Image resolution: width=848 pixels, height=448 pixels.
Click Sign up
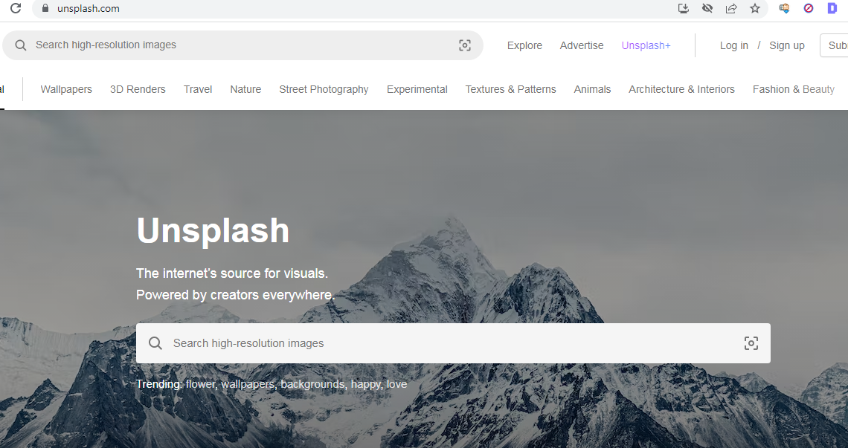point(787,45)
